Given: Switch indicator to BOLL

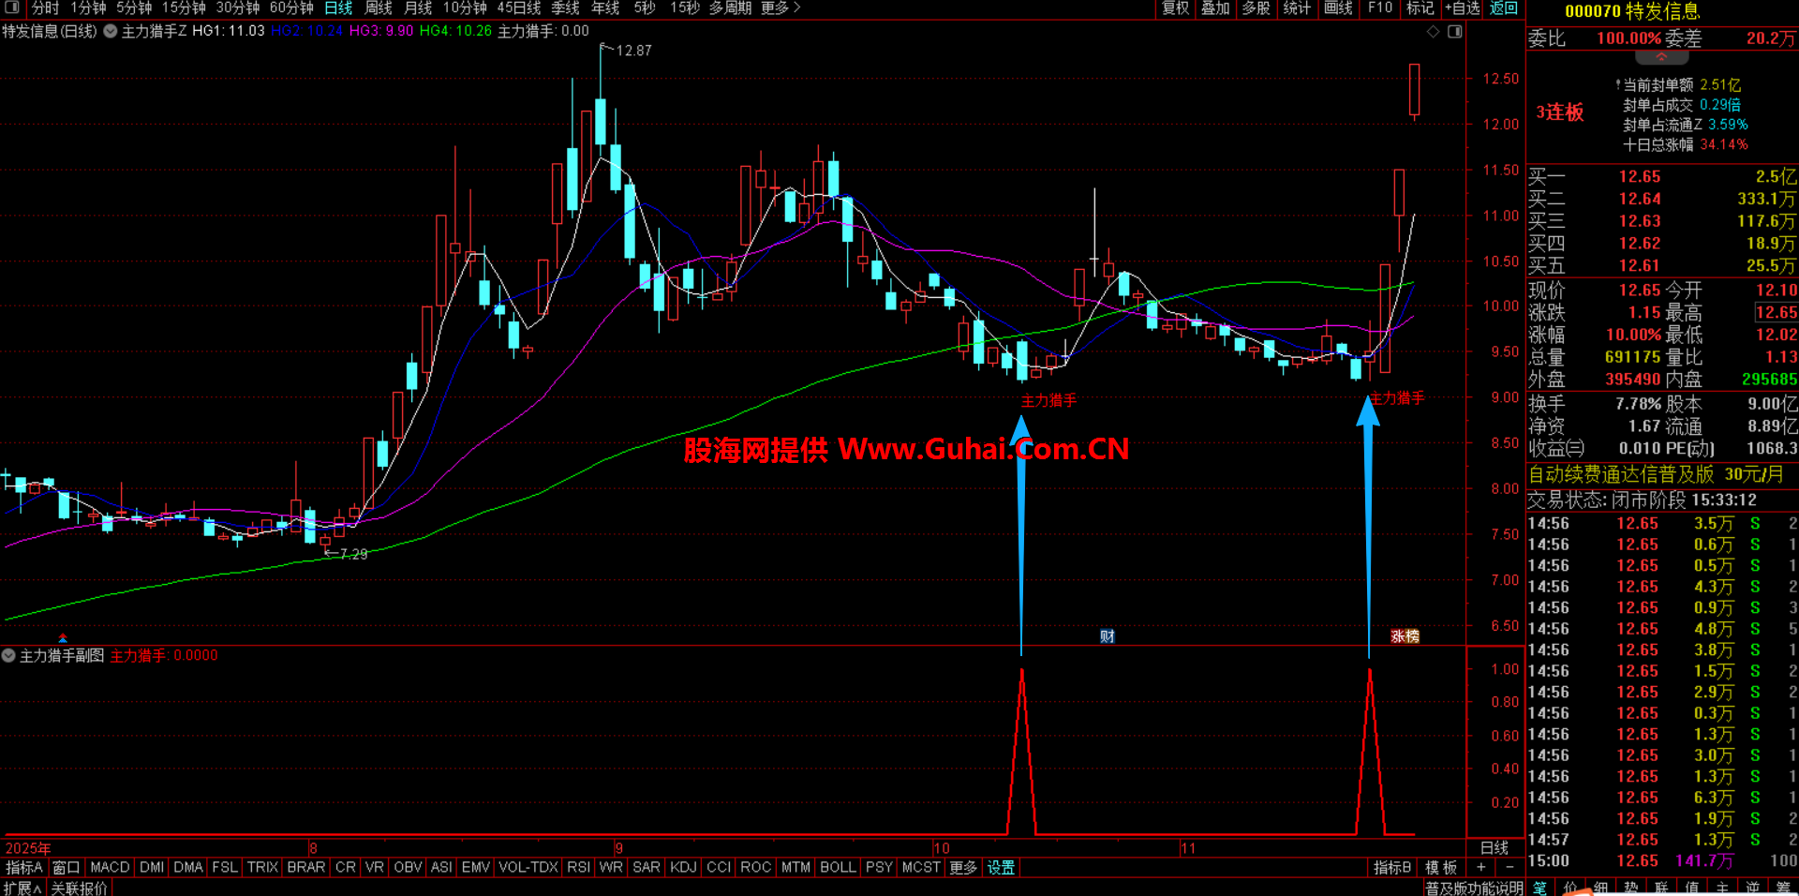Looking at the screenshot, I should click(838, 868).
